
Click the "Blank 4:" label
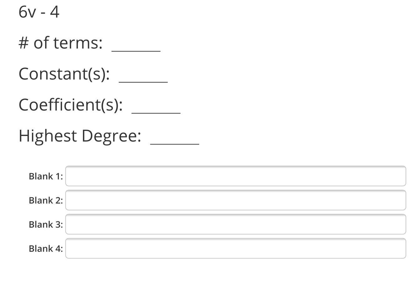tap(46, 248)
